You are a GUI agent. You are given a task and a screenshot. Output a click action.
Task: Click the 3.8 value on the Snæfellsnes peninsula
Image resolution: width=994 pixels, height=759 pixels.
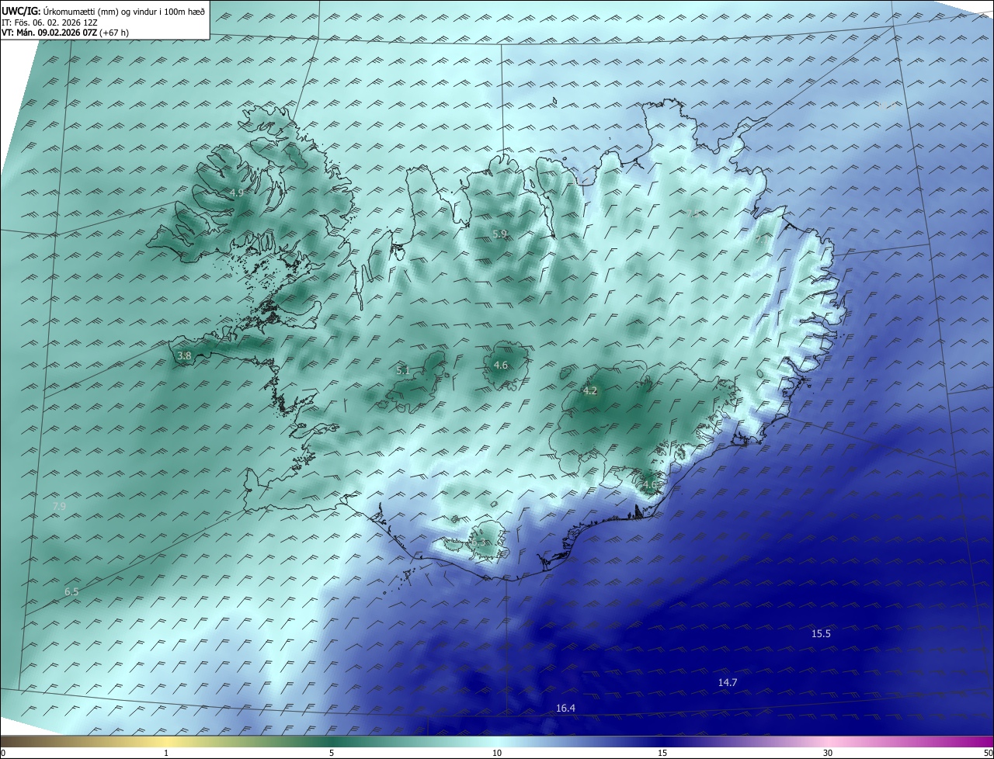tap(184, 356)
